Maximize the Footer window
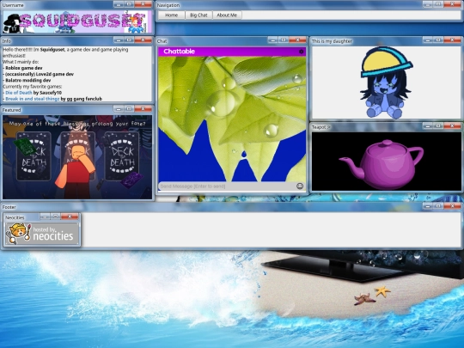Viewport: 464px width, 348px height. pyautogui.click(x=438, y=206)
